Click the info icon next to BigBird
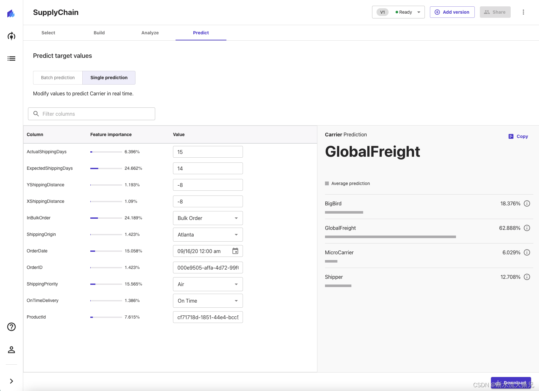The height and width of the screenshot is (391, 539). tap(527, 203)
